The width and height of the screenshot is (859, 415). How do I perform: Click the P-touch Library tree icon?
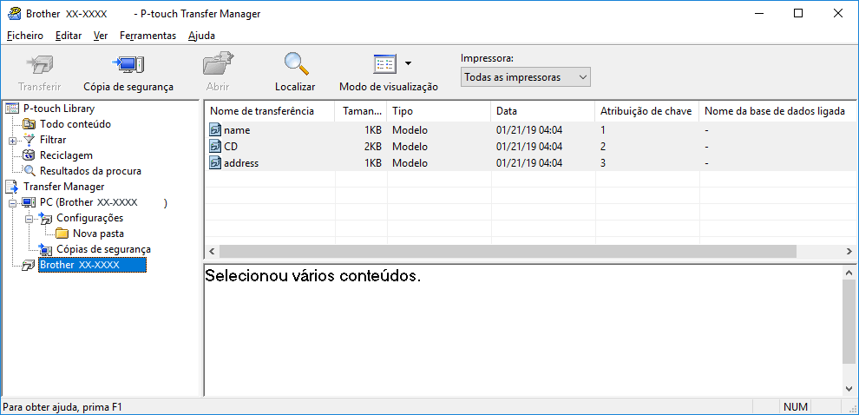(x=11, y=109)
